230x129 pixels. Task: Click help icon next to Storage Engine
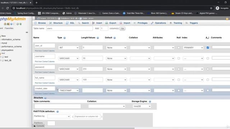(150, 101)
